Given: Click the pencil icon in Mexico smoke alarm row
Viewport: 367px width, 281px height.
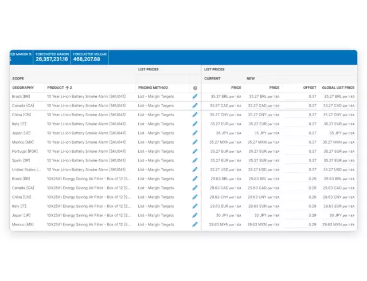Looking at the screenshot, I should coord(195,143).
